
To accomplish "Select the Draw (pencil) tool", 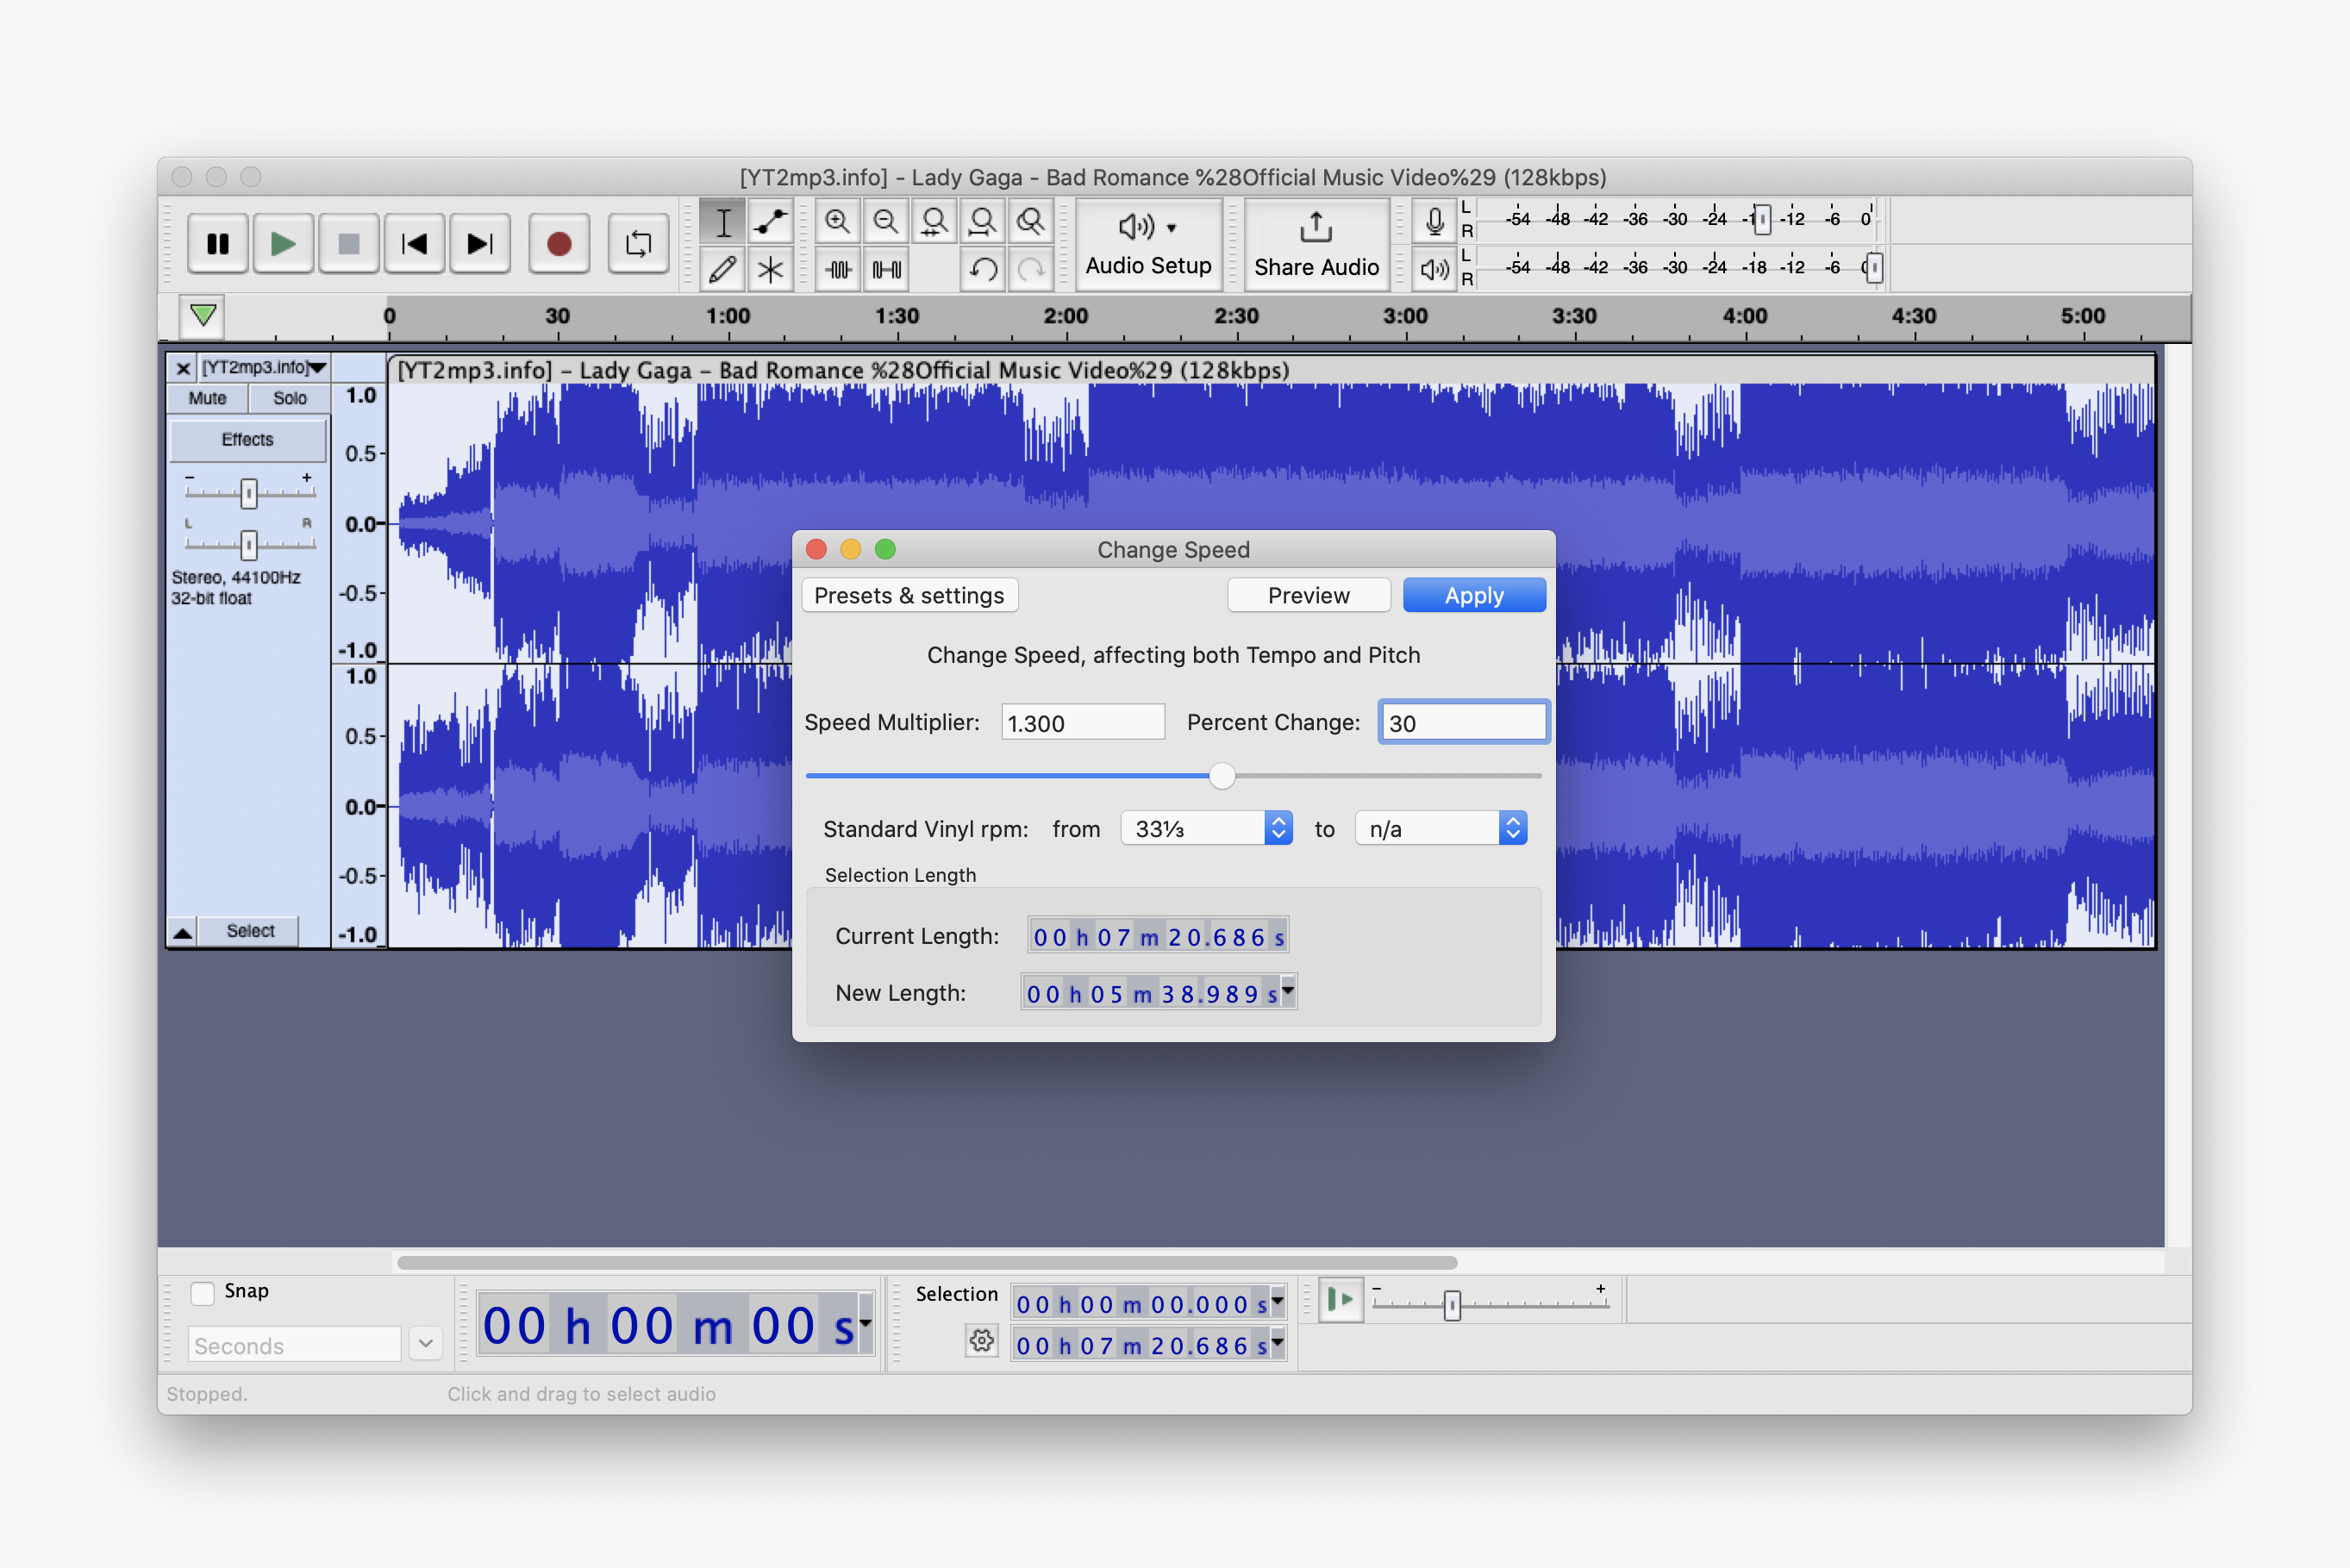I will click(722, 269).
